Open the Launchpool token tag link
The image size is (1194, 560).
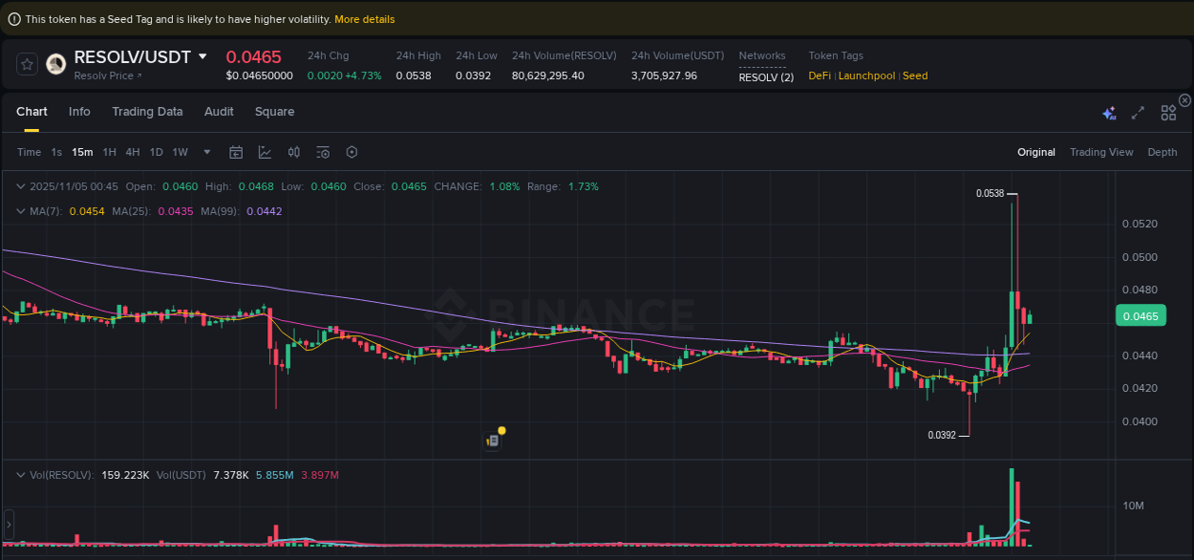pos(866,75)
